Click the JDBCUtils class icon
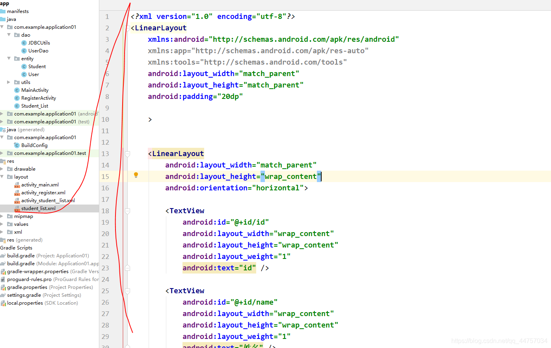Viewport: 551px width, 348px height. point(24,43)
